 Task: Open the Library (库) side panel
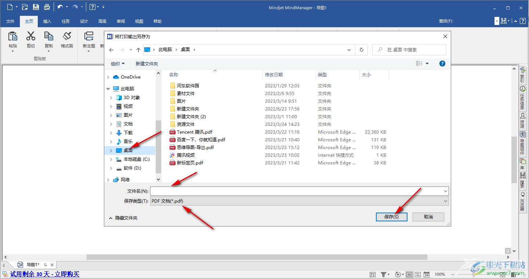pyautogui.click(x=522, y=164)
